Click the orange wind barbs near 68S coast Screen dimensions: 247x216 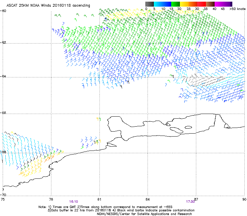[49, 159]
